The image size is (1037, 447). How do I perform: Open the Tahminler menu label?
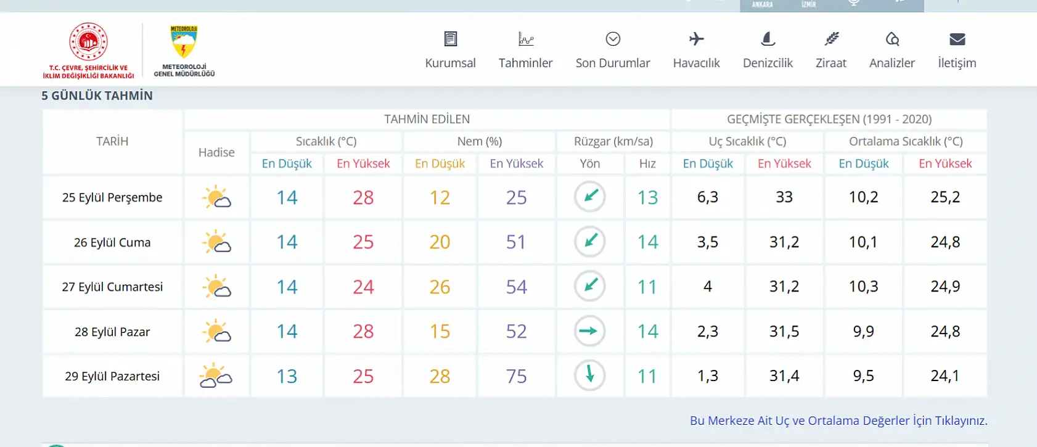(525, 63)
